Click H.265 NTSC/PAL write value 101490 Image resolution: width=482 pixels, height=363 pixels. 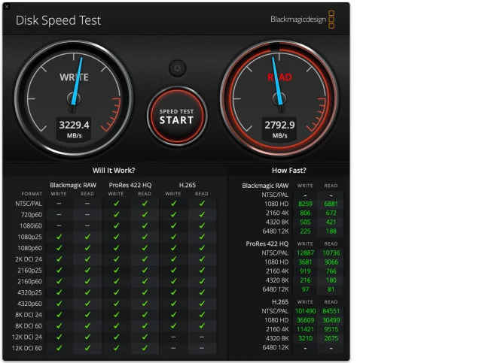coord(306,310)
